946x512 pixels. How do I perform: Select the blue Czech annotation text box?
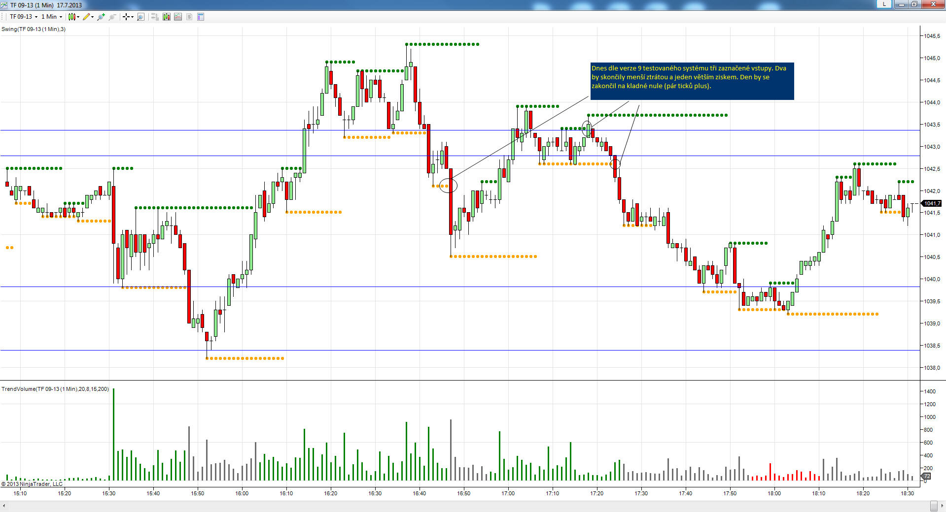click(692, 81)
